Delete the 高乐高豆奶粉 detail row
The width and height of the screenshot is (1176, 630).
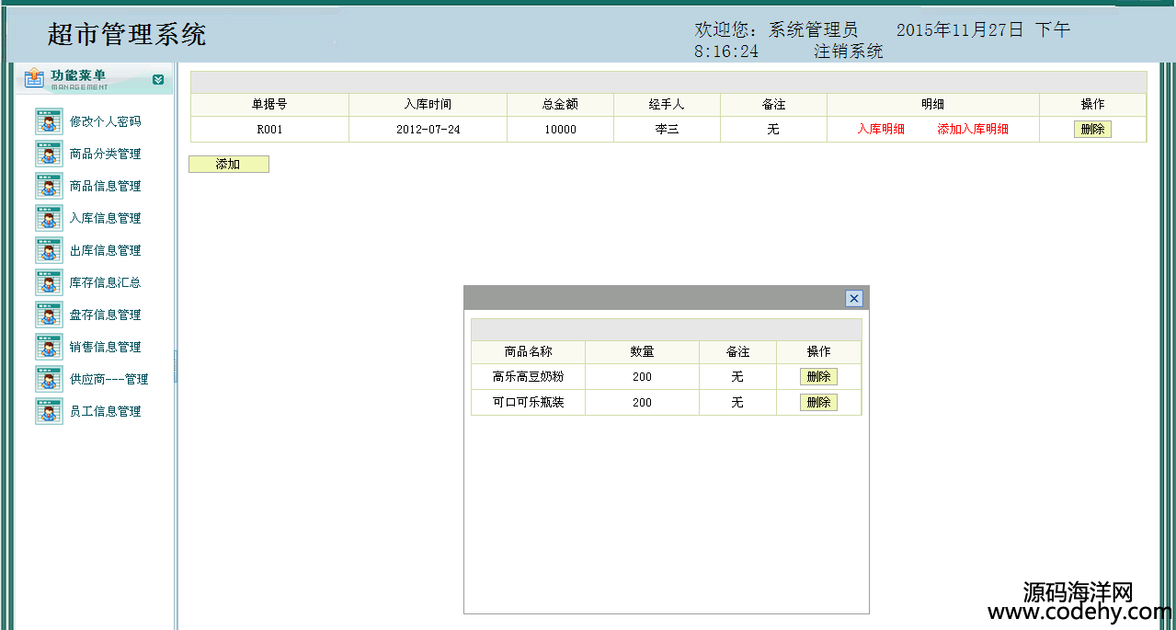pyautogui.click(x=818, y=377)
